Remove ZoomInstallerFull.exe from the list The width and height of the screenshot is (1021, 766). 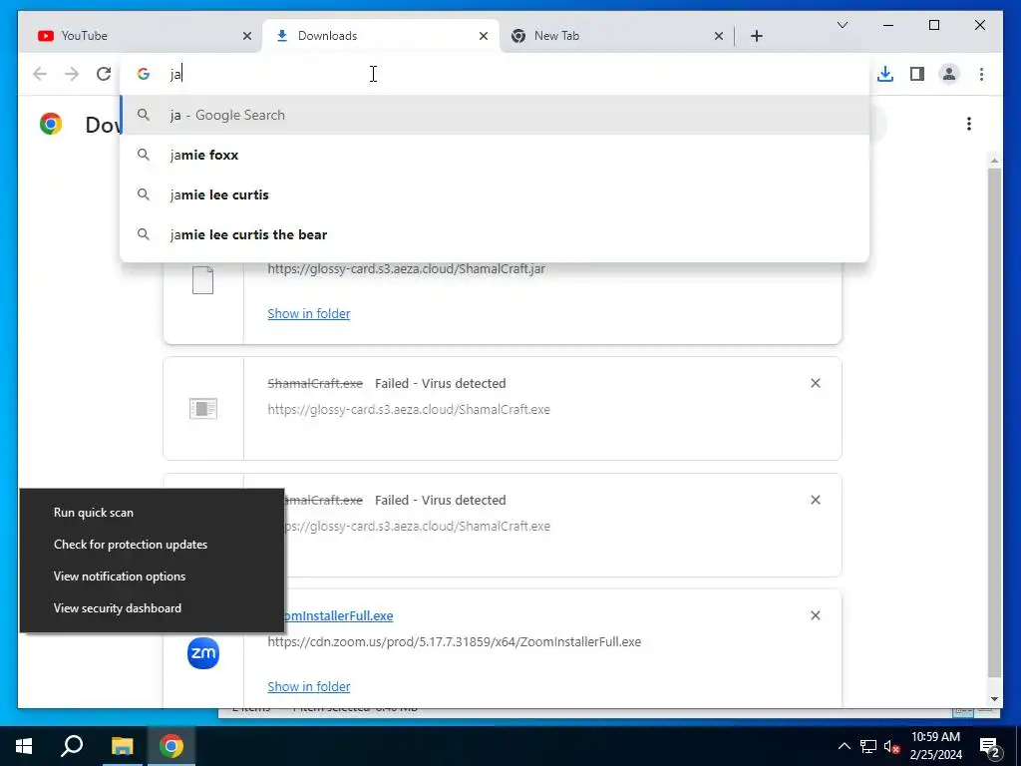(x=816, y=615)
